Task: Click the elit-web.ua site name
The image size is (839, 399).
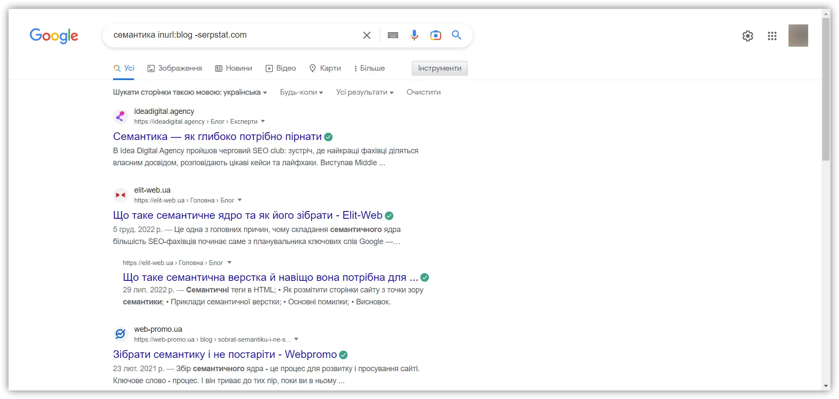Action: coord(152,190)
